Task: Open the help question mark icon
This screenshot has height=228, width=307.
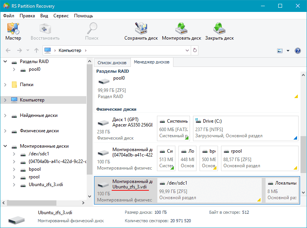Action: tap(298, 51)
